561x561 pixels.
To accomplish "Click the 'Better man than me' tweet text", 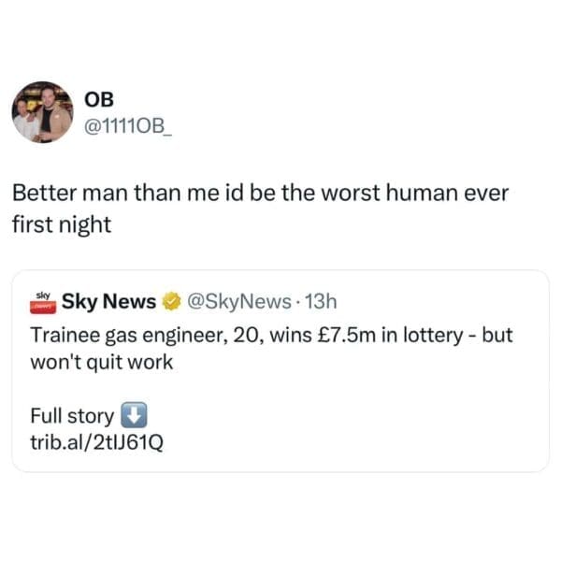I will pyautogui.click(x=260, y=209).
